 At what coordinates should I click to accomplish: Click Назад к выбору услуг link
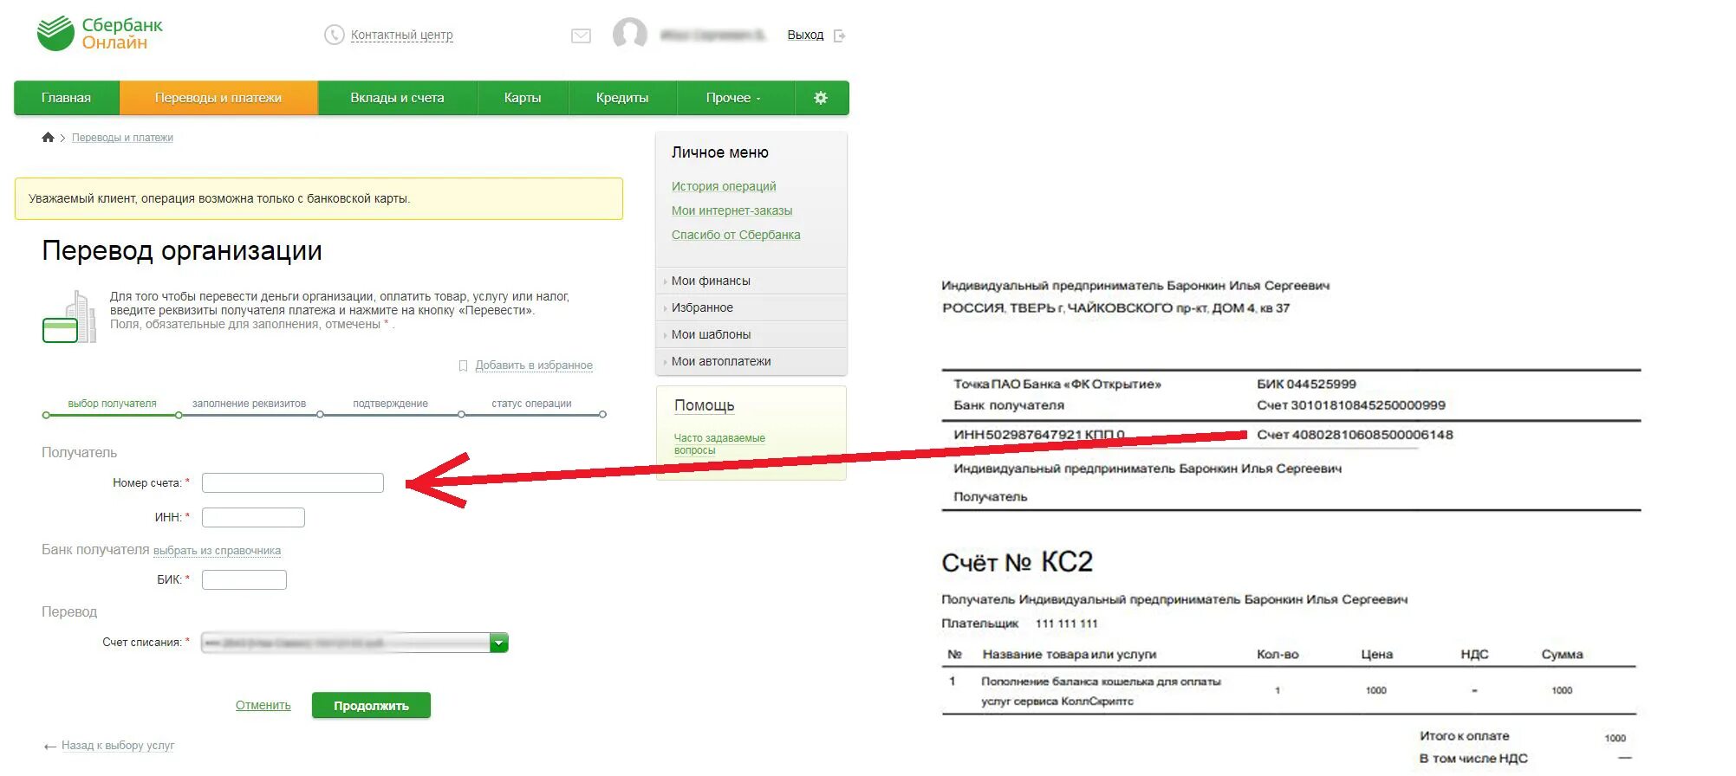118,746
